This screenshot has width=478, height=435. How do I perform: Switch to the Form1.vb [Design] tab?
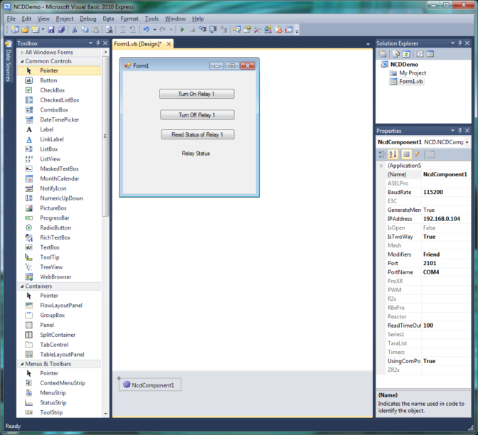[138, 44]
